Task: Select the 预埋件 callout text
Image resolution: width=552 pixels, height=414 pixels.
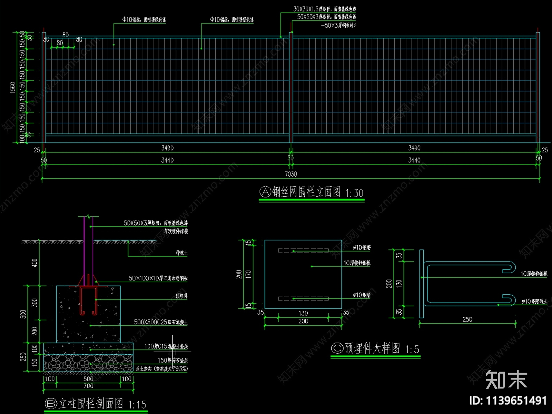Action: (182, 296)
